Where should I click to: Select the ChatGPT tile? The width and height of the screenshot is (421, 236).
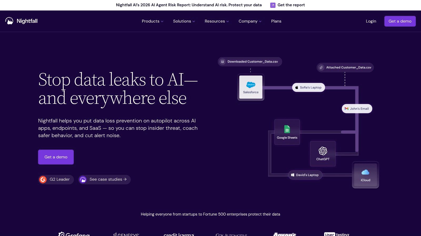(x=323, y=154)
